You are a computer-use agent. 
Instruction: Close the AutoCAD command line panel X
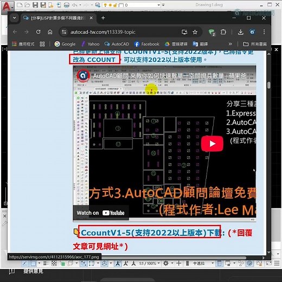(x=5, y=216)
